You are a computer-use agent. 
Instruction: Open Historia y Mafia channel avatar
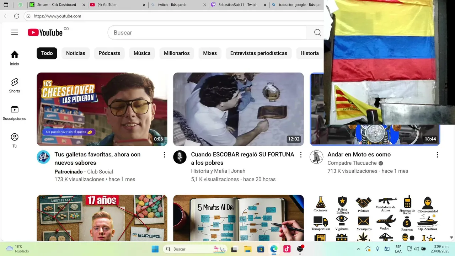180,157
